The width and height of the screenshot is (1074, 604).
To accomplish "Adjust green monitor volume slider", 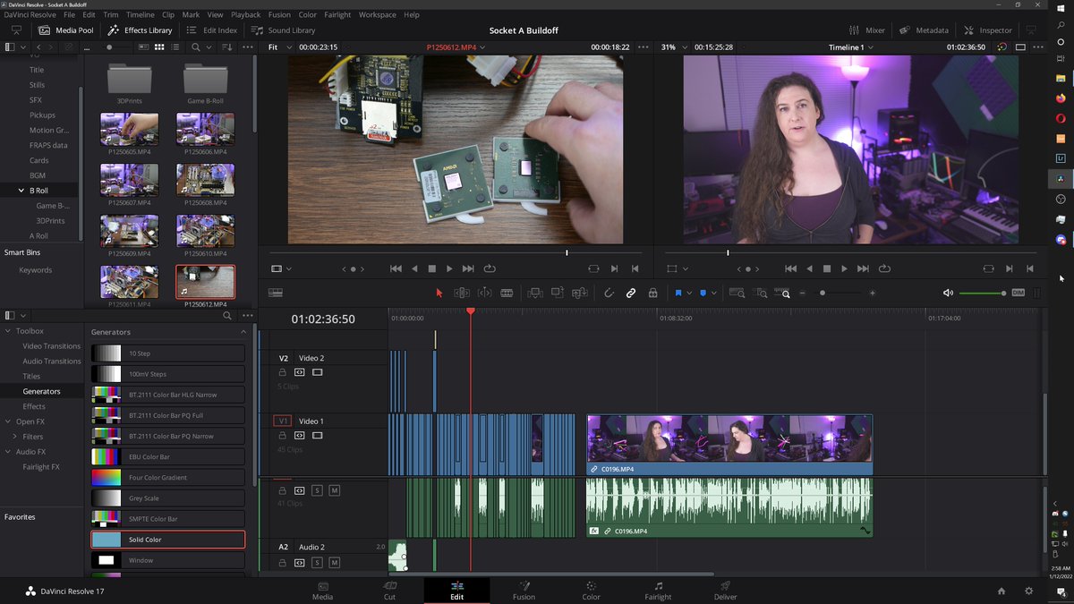I will click(x=983, y=293).
